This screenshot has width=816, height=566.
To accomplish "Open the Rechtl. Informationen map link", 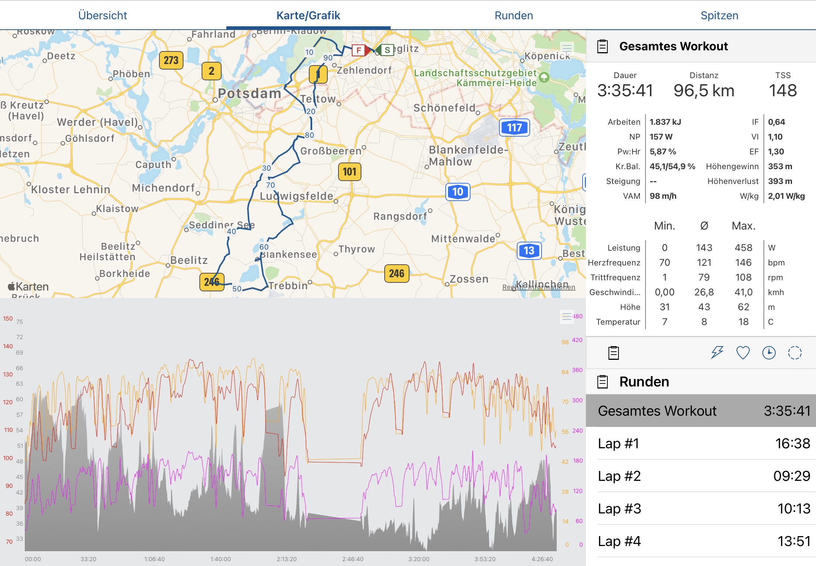I will tap(539, 287).
